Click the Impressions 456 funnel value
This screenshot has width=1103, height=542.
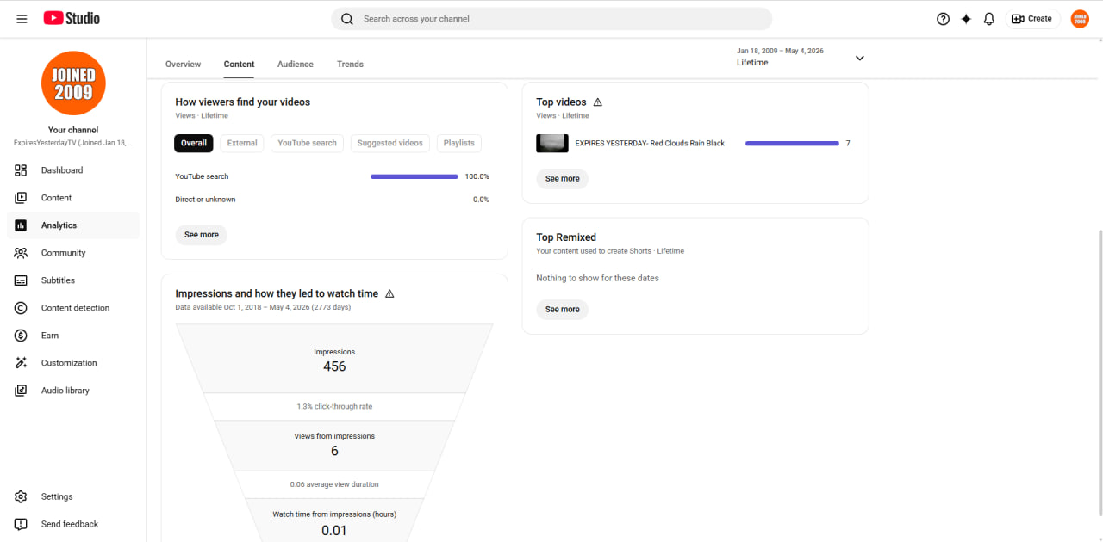pos(334,366)
